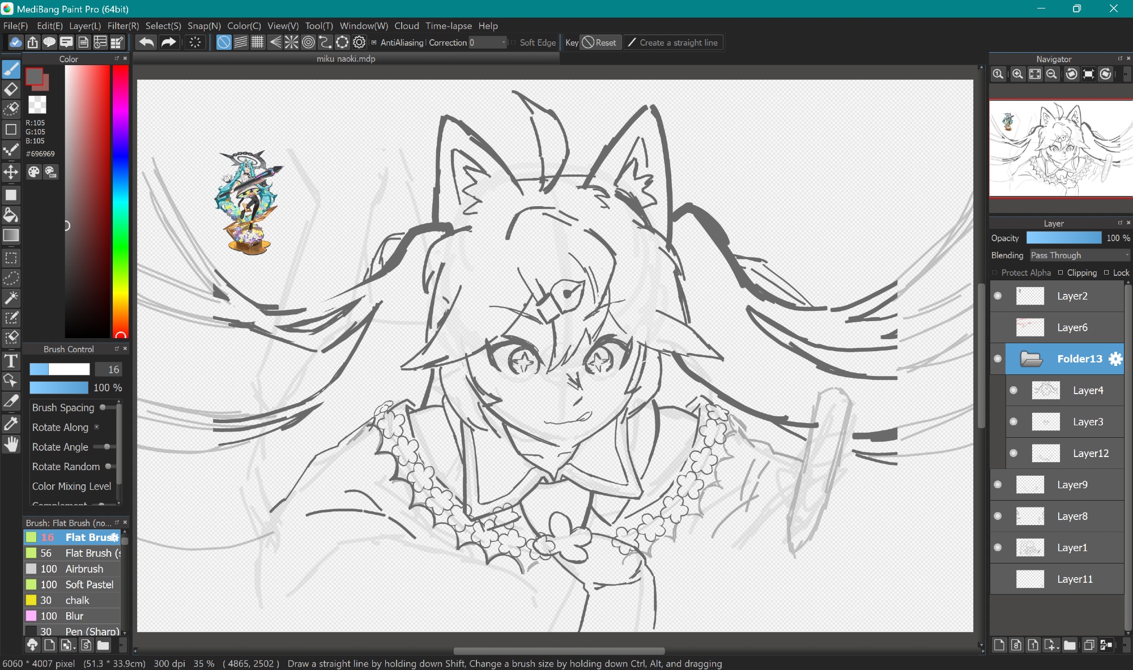
Task: Toggle the AntiAliasing checkbox
Action: pos(374,42)
